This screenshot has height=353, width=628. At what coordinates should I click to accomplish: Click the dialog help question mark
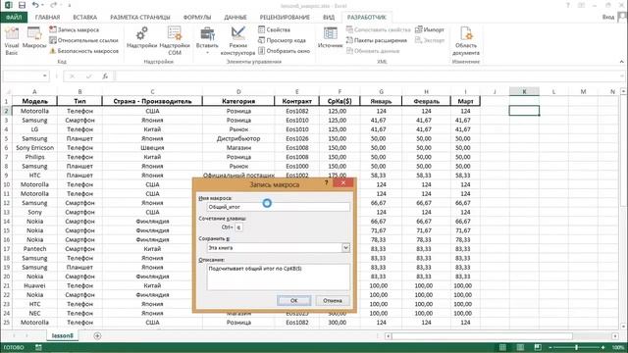coord(327,183)
